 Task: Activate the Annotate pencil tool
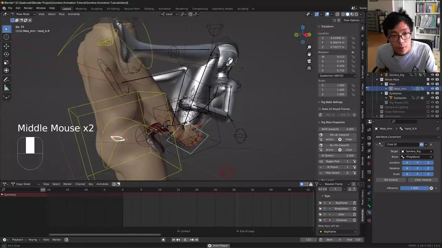(x=6, y=80)
